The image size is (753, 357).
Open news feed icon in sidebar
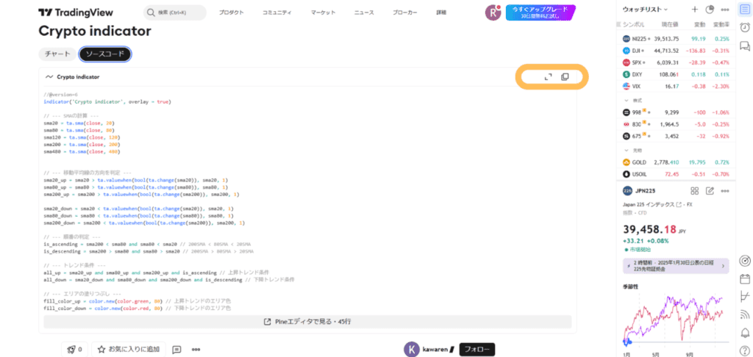[x=745, y=315]
